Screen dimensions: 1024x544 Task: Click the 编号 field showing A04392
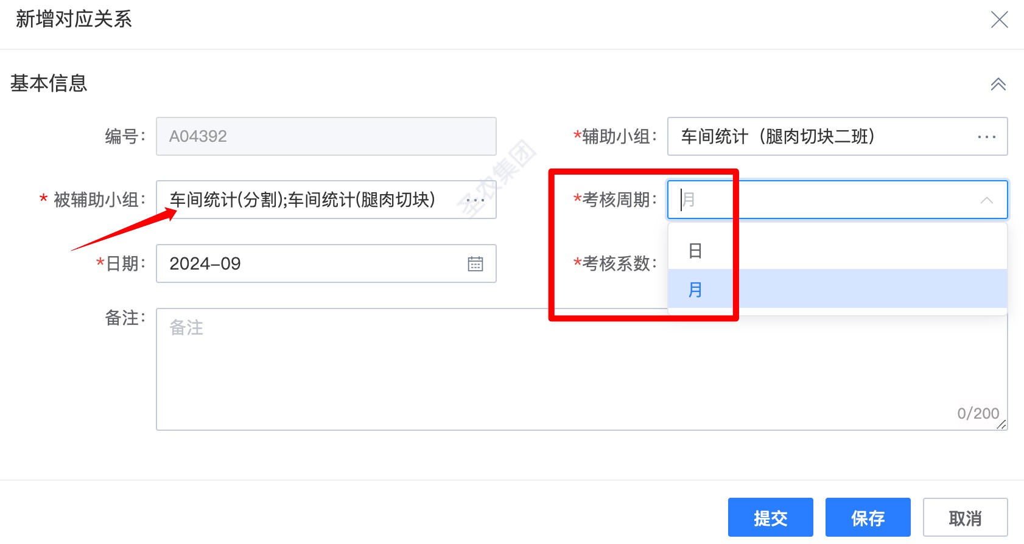(326, 136)
